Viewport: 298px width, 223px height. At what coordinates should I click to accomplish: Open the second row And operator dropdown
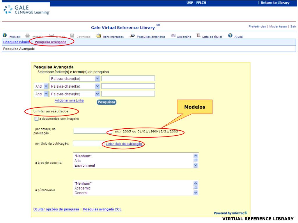tap(41, 86)
